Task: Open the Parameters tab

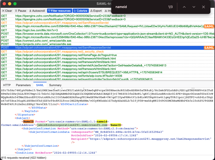Action: [x=23, y=85]
